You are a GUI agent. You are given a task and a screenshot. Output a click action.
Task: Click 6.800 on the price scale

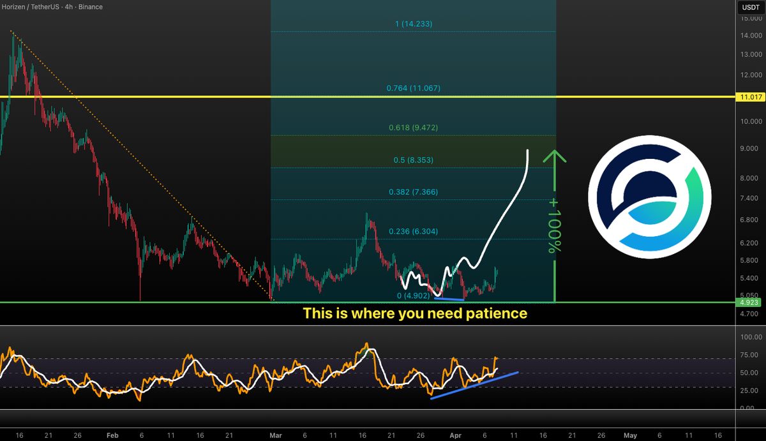point(750,220)
